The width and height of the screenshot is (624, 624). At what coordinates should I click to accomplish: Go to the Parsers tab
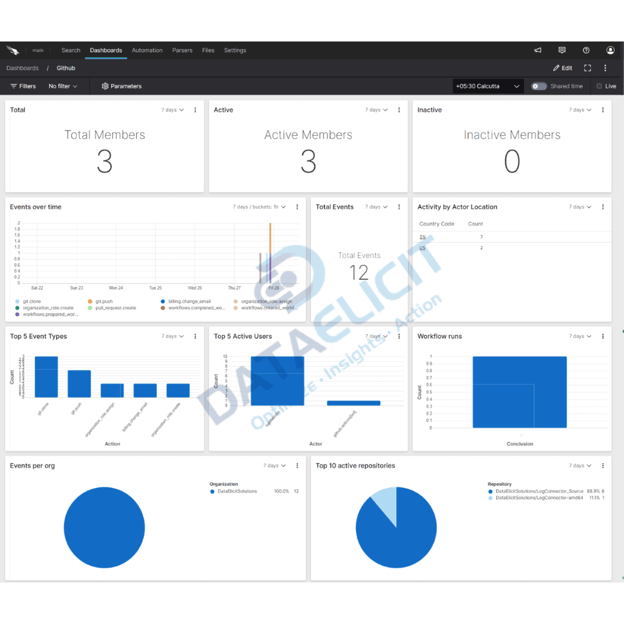point(182,50)
